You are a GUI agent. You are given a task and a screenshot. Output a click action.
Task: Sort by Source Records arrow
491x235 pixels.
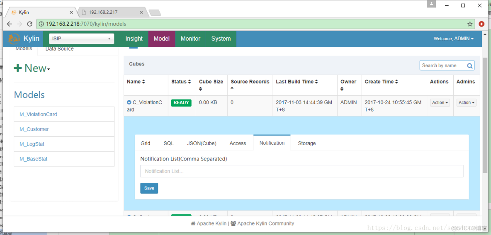(x=232, y=88)
